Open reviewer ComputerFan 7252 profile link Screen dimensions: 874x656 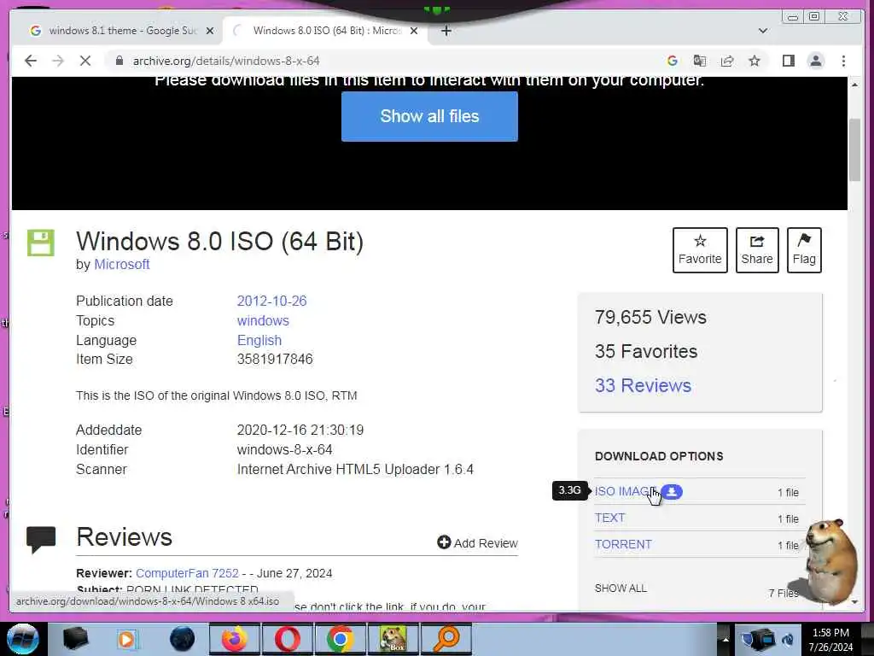187,573
